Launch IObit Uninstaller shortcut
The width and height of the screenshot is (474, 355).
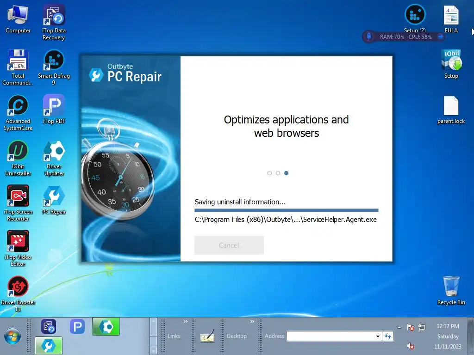[18, 158]
